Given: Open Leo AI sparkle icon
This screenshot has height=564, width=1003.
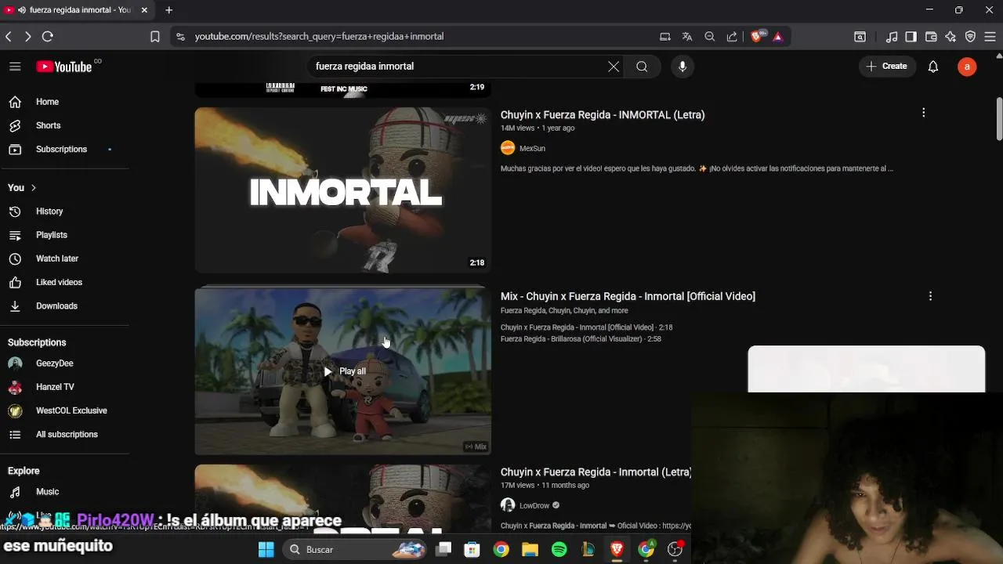Looking at the screenshot, I should pyautogui.click(x=950, y=37).
